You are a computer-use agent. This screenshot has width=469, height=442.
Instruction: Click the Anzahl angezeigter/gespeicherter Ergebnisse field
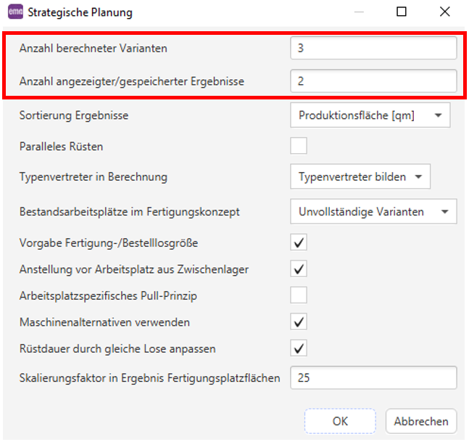(x=373, y=81)
